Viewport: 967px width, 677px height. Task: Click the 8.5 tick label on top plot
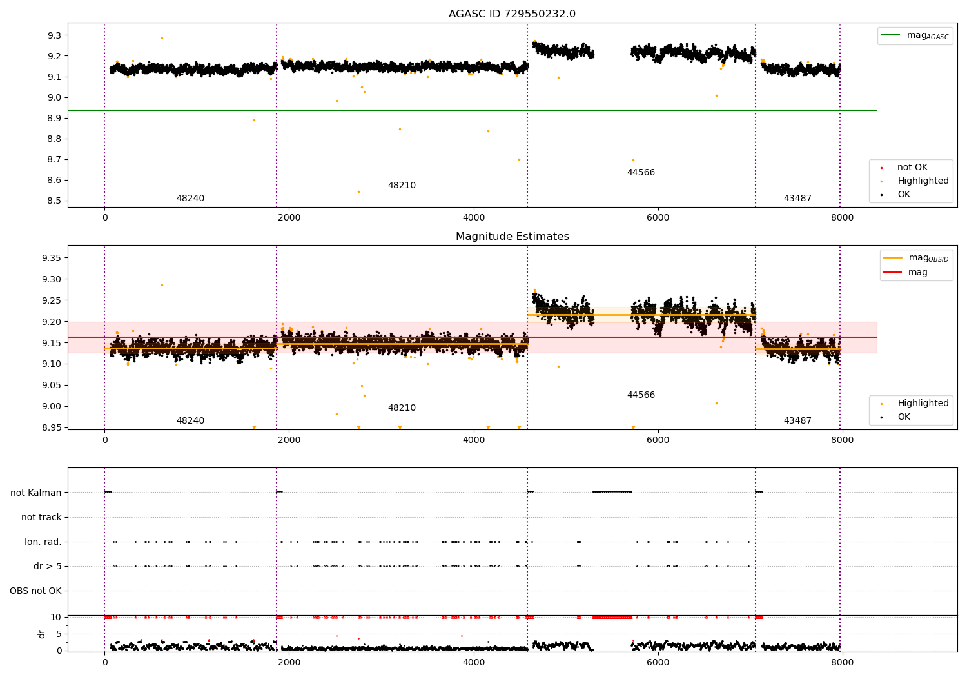point(54,201)
